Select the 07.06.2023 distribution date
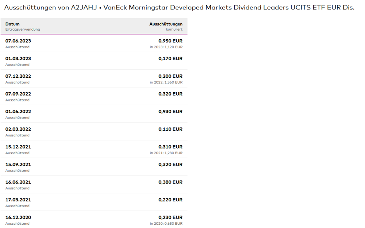 tap(18, 41)
